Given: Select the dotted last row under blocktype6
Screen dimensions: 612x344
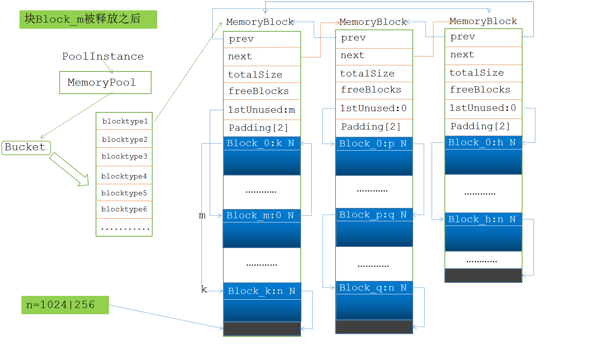Looking at the screenshot, I should pyautogui.click(x=124, y=228).
